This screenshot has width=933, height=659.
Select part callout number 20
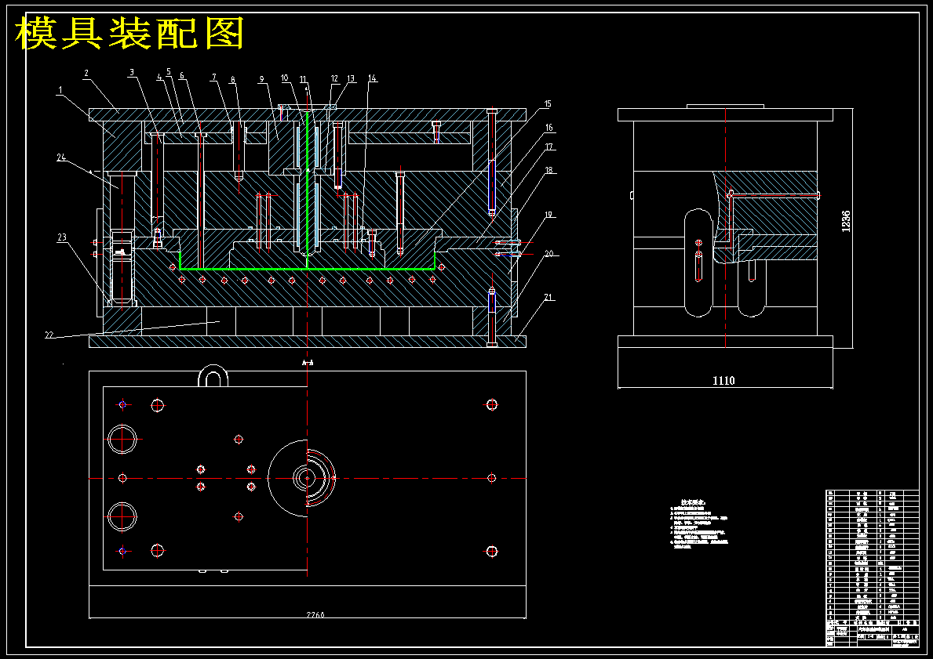point(549,254)
